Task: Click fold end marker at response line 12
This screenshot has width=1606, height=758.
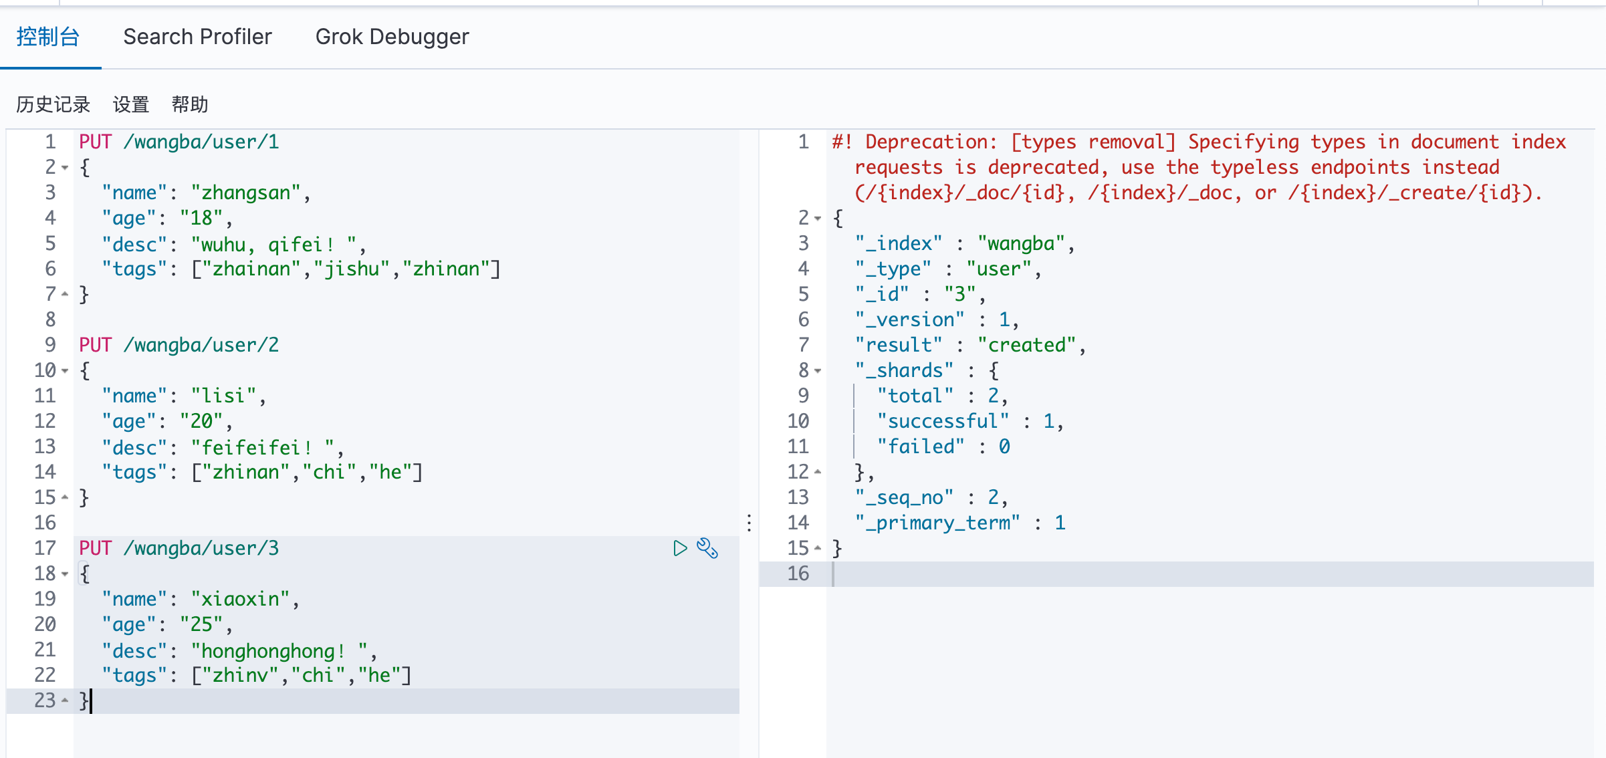Action: (818, 472)
